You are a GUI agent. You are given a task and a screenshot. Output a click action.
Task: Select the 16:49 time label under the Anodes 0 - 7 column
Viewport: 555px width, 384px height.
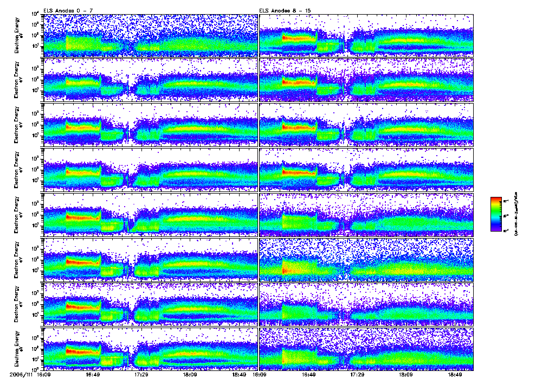92,375
